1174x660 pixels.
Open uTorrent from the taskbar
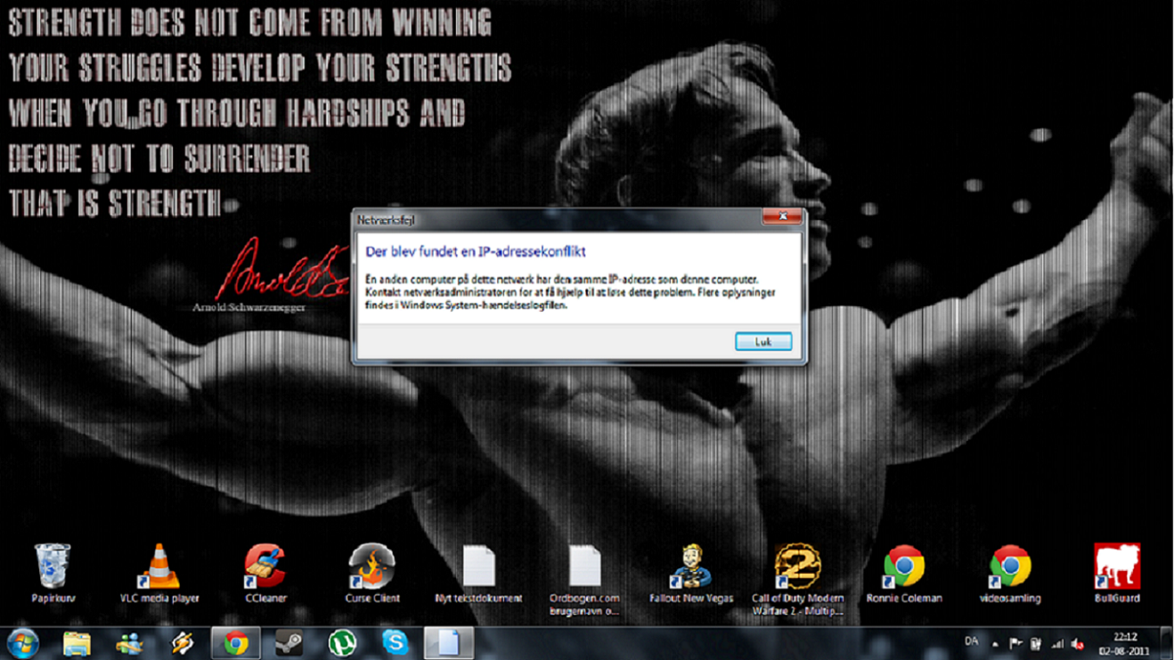342,643
